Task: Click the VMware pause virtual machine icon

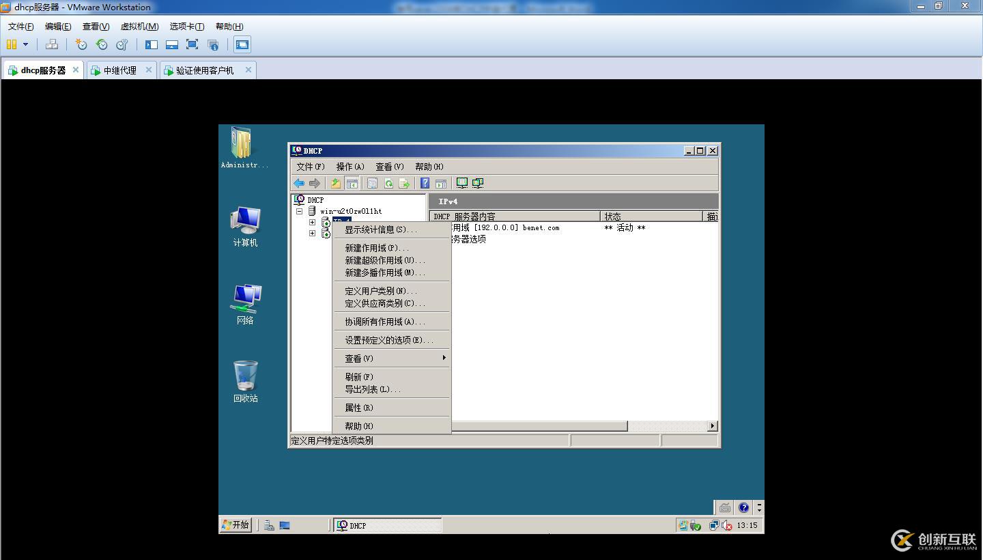Action: pos(12,44)
